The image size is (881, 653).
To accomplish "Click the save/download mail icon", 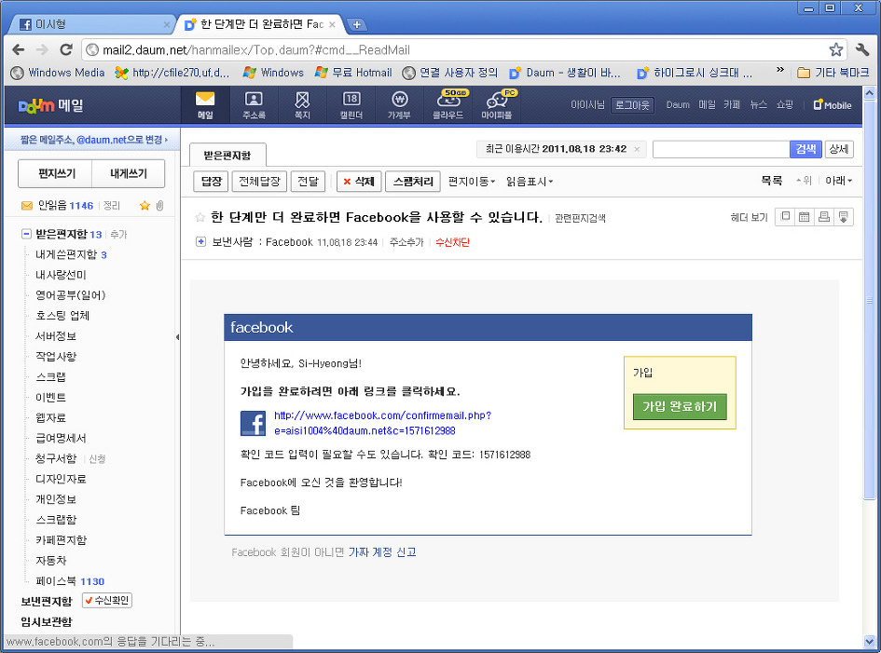I will click(844, 217).
